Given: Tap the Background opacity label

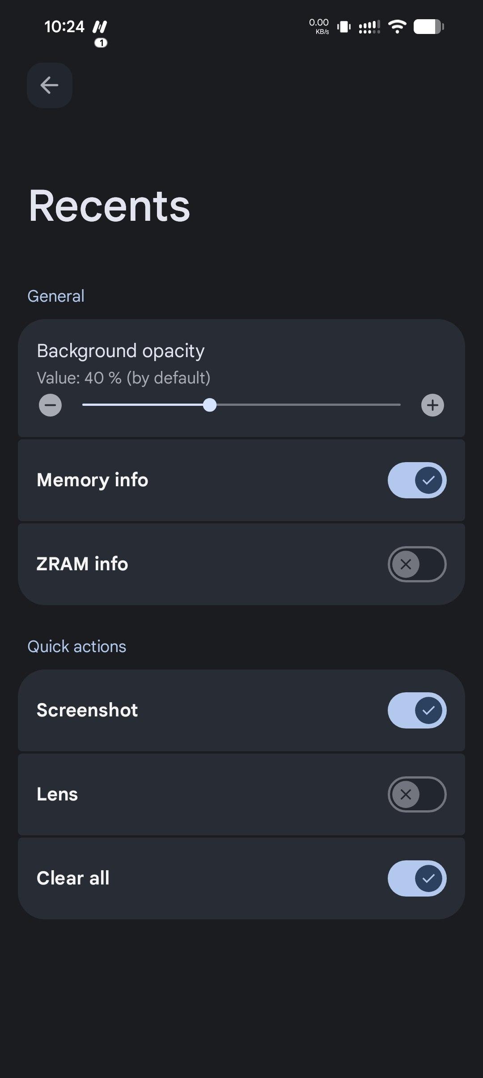Looking at the screenshot, I should (121, 351).
